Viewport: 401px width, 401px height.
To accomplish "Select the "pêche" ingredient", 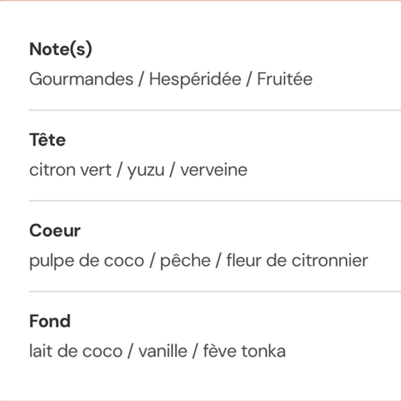I will point(185,261).
